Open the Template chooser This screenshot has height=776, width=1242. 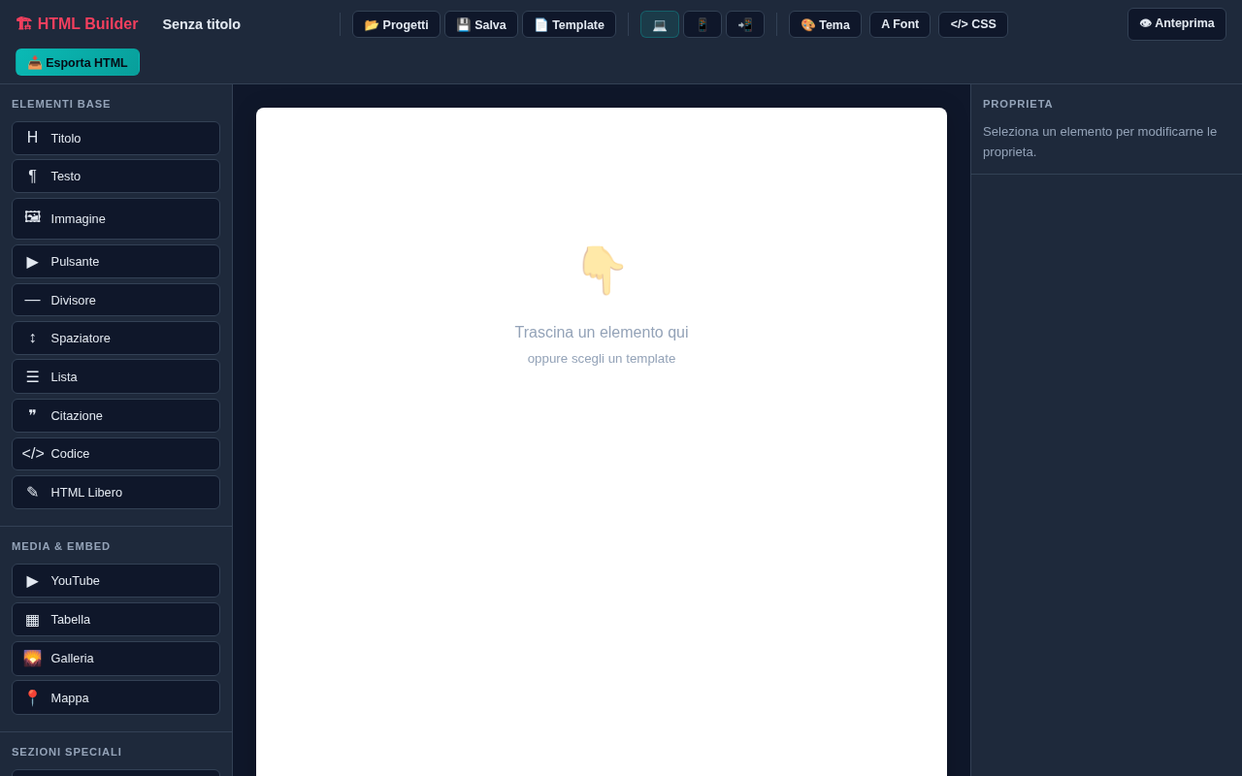tap(569, 23)
